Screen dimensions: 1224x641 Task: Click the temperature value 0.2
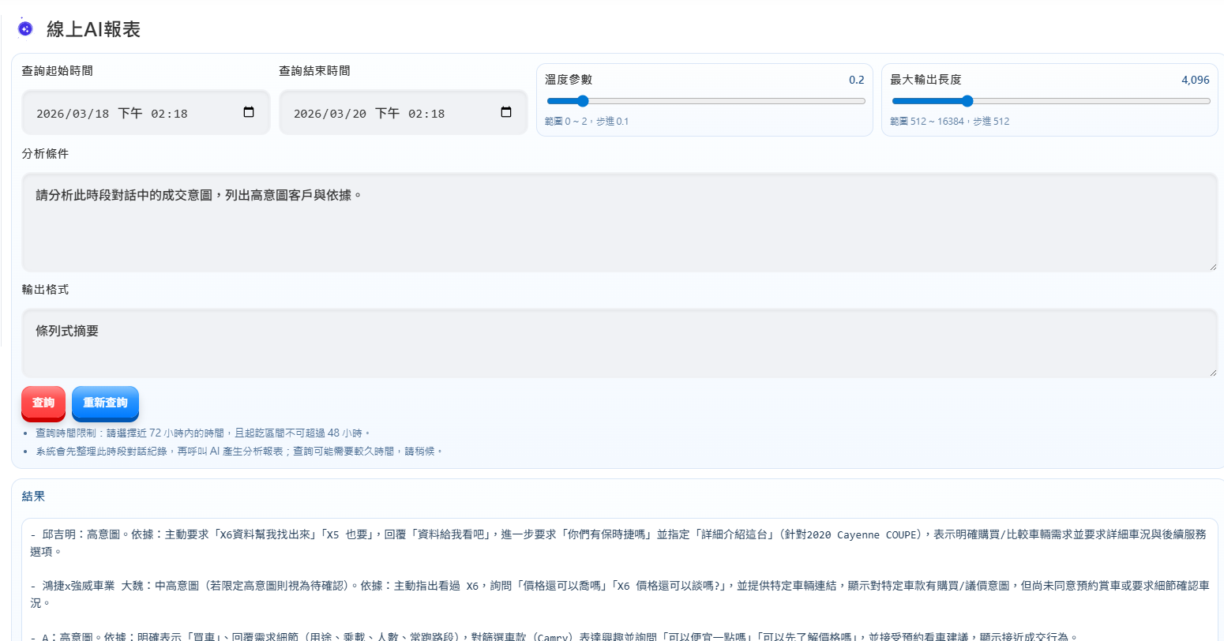point(858,80)
